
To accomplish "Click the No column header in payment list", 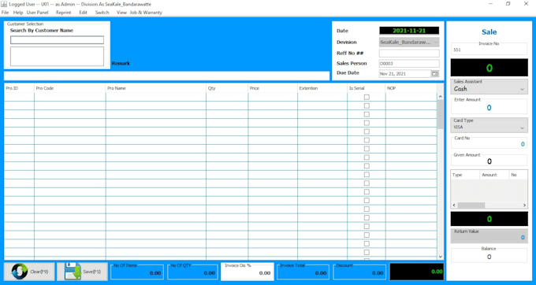I will coord(518,175).
